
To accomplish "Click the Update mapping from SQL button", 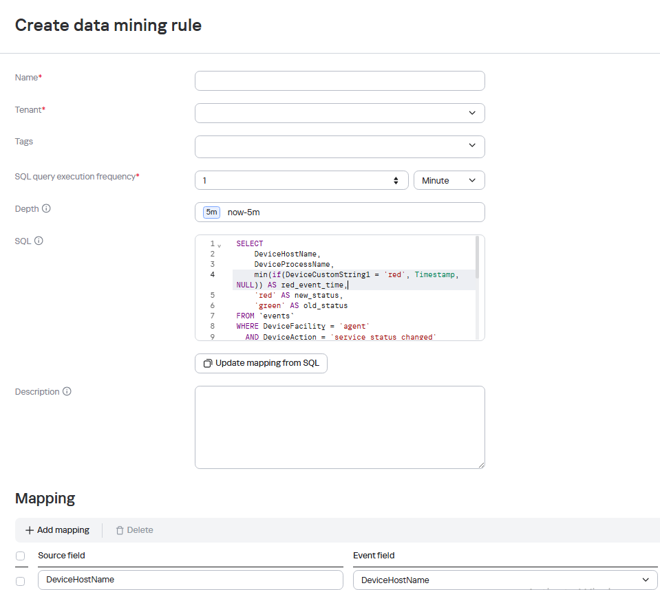I will (x=261, y=363).
